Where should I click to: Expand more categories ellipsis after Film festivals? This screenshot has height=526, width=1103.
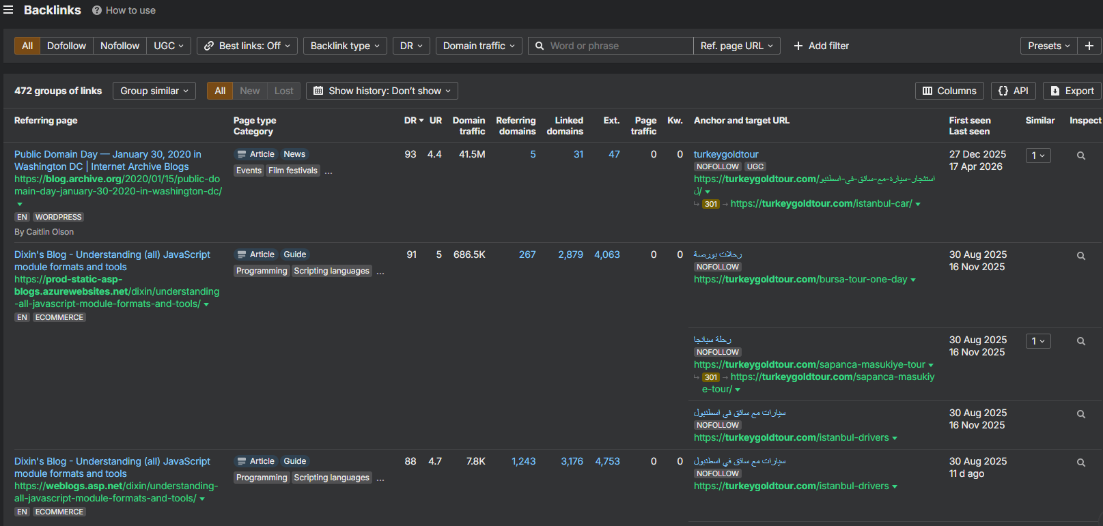click(x=329, y=171)
